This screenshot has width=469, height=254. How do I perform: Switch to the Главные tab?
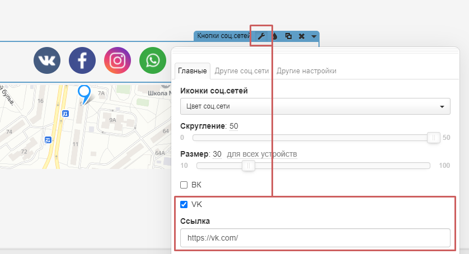pos(193,71)
